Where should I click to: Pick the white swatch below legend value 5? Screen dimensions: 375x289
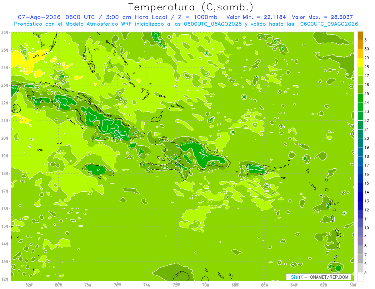[x=360, y=277]
